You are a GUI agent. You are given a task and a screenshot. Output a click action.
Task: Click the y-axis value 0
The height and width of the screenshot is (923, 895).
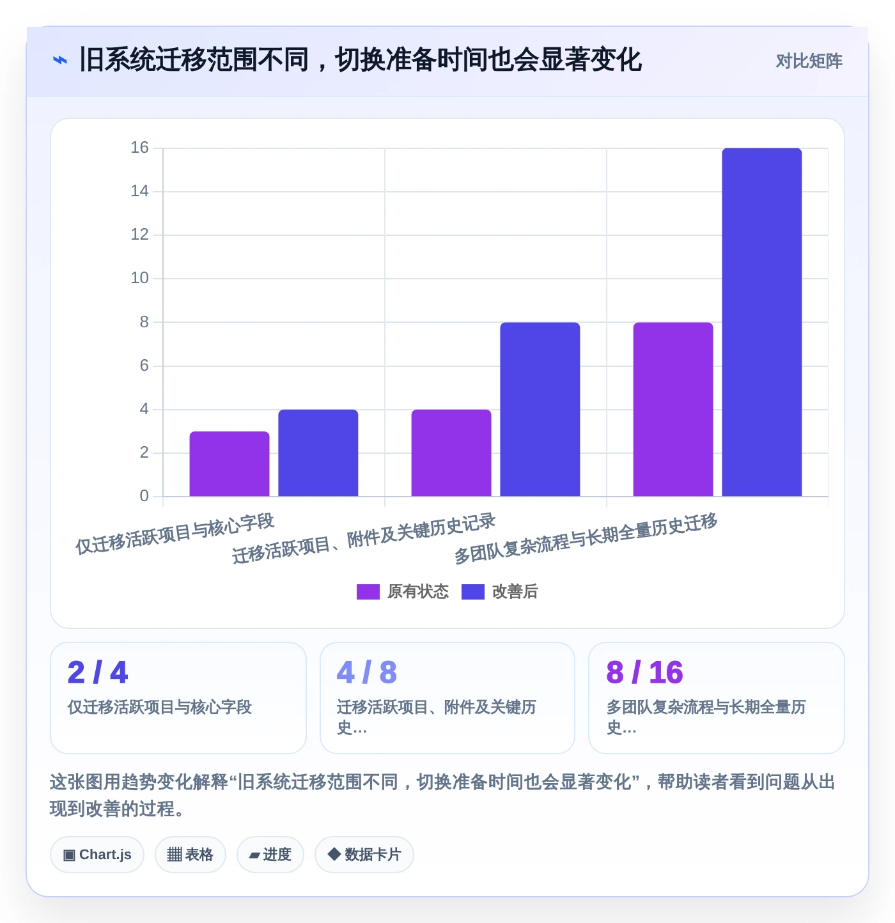click(144, 496)
